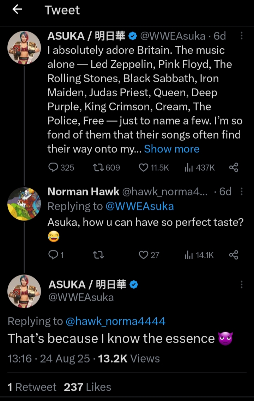The image size is (254, 401).
Task: View the 237 Likes list
Action: pos(87,387)
